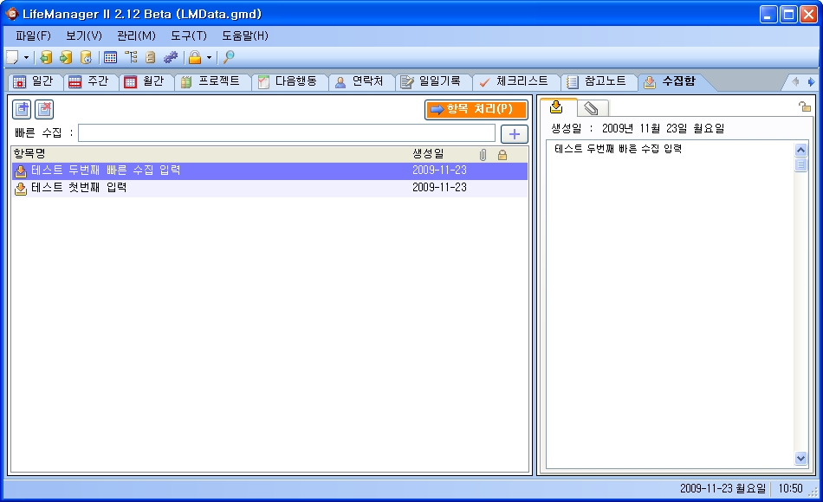Viewport: 823px width, 502px height.
Task: Switch to the 월간 tab
Action: (x=146, y=81)
